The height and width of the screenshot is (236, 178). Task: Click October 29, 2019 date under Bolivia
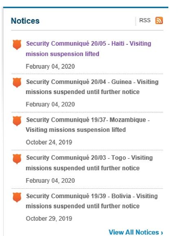[49, 219]
